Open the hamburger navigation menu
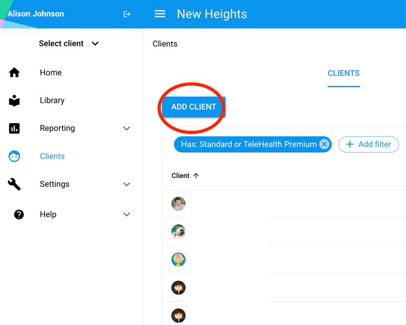406x325 pixels. (160, 14)
